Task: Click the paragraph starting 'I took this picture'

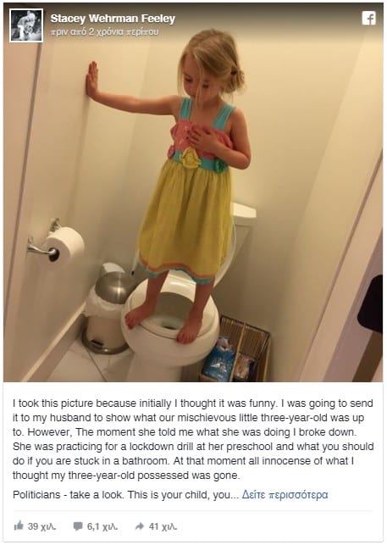Action: [193, 439]
